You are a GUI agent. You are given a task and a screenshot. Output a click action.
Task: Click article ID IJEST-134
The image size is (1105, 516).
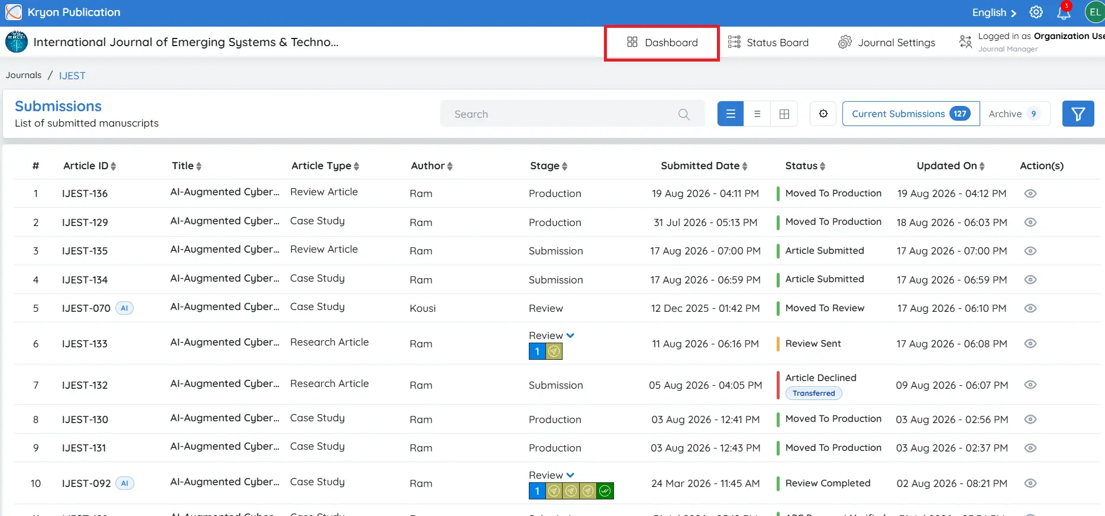coord(85,280)
